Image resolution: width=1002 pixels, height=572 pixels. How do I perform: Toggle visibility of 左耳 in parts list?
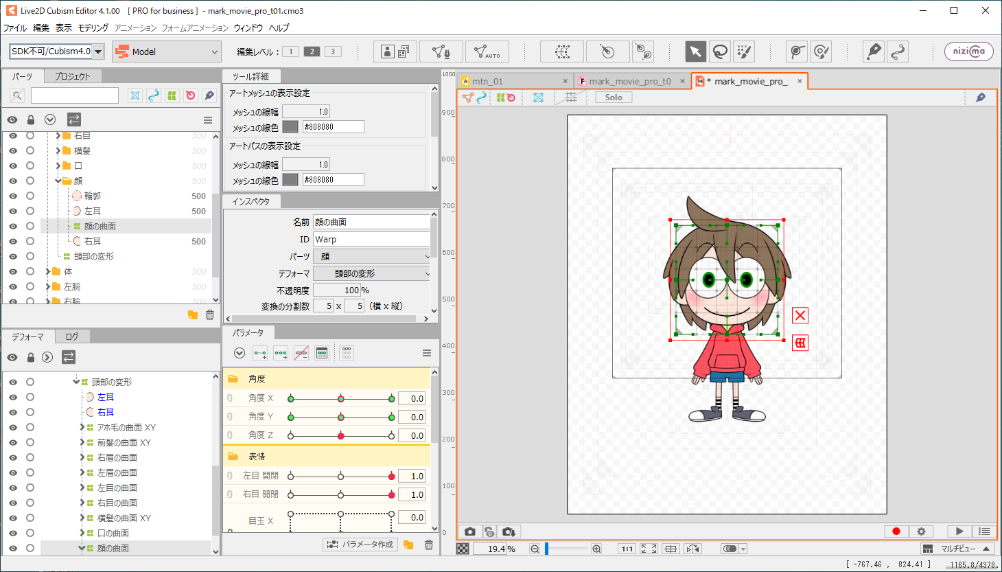tap(12, 211)
